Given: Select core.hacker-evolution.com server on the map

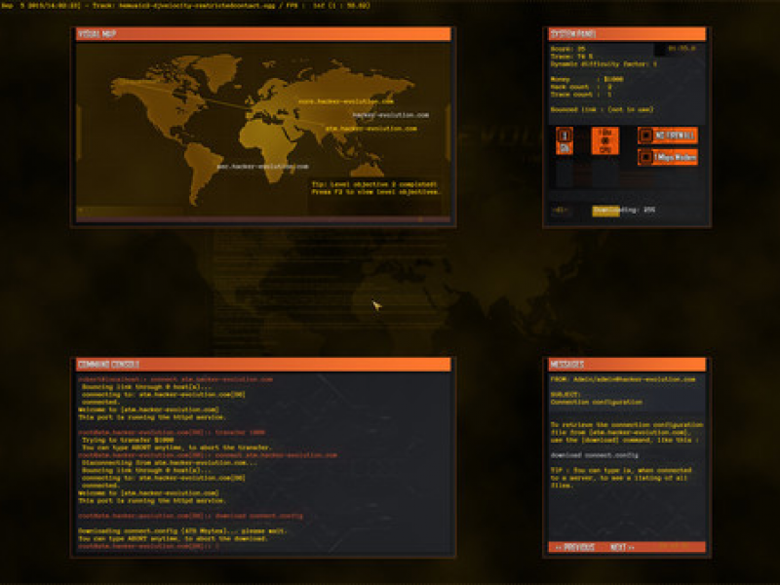Looking at the screenshot, I should pos(346,101).
